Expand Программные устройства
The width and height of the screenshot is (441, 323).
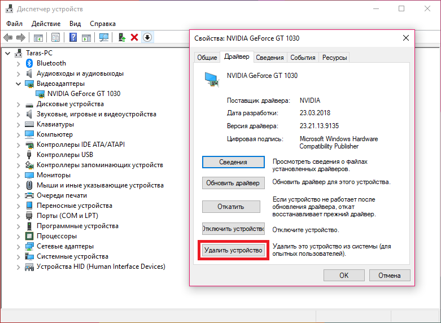[x=18, y=226]
